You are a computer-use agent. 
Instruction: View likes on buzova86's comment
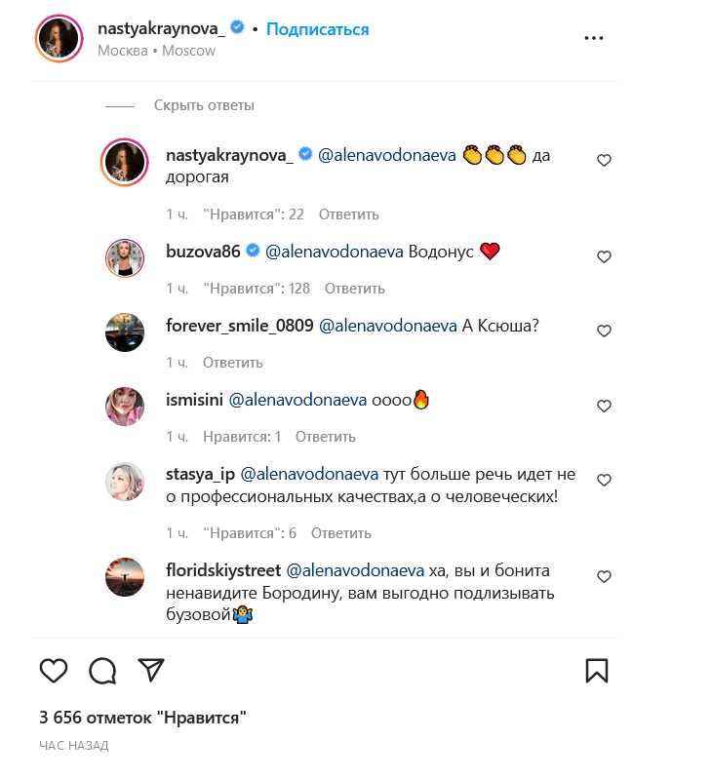coord(257,289)
